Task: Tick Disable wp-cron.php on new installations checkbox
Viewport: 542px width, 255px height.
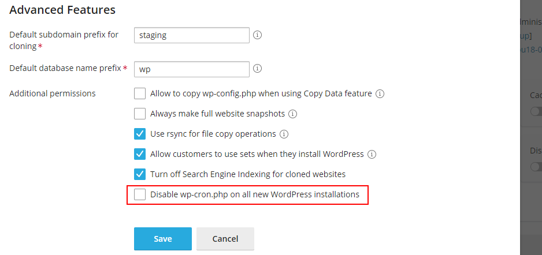Action: pos(140,194)
